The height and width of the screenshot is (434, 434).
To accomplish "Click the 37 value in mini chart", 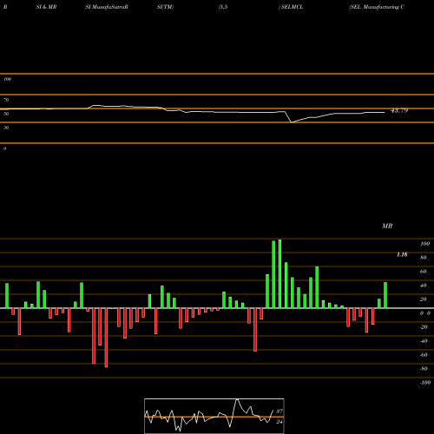I will [x=279, y=411].
